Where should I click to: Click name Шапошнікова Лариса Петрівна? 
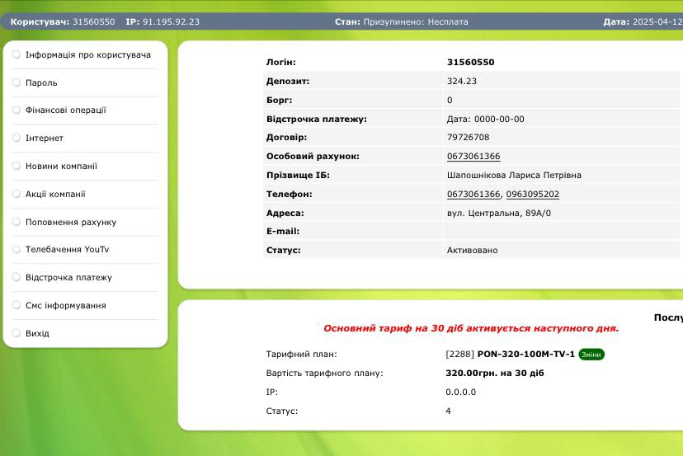tap(514, 176)
